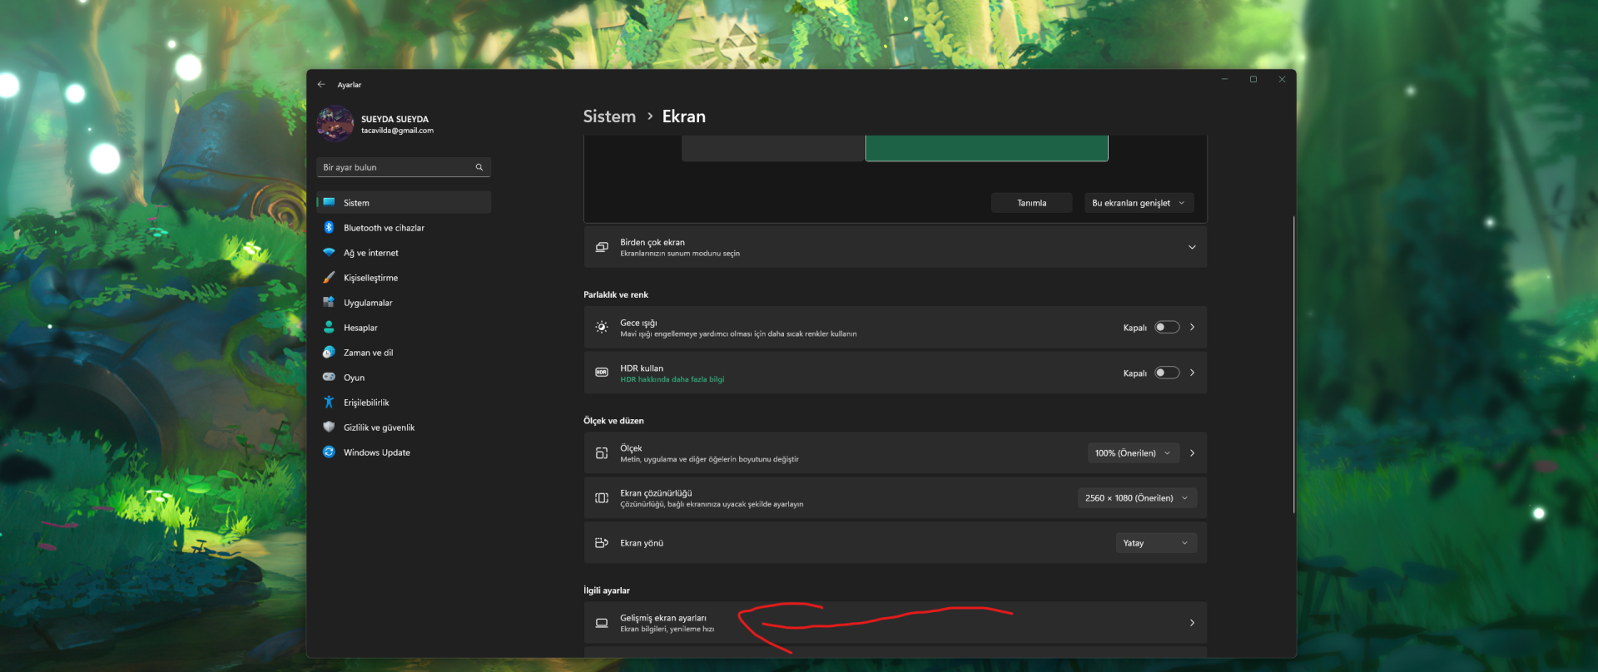Screen dimensions: 1598x672
Task: Select the gray display rectangle
Action: pyautogui.click(x=773, y=148)
